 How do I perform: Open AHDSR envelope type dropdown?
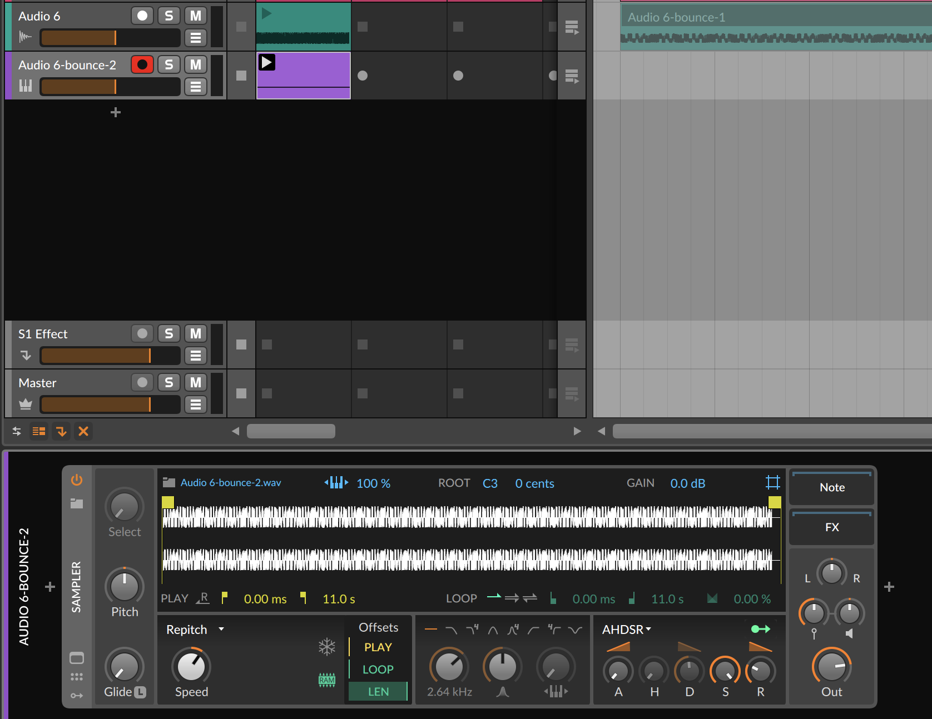tap(627, 630)
